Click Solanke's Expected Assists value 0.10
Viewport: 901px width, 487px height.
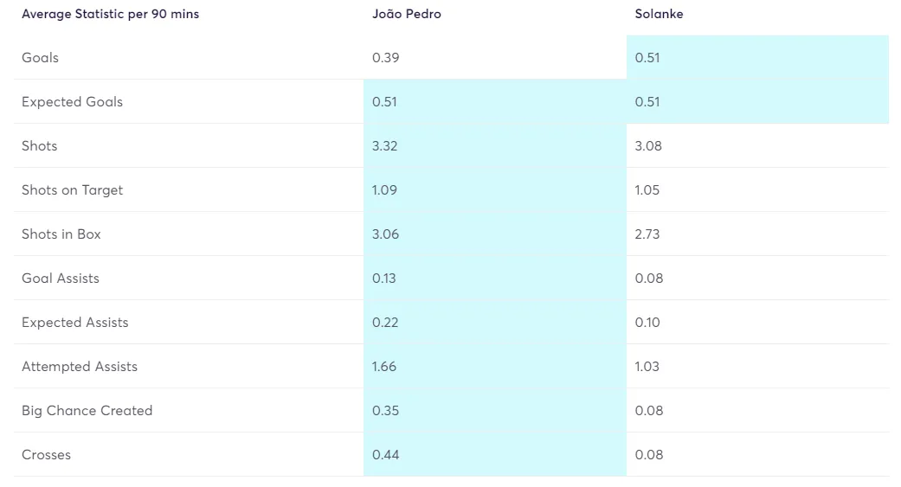click(647, 322)
